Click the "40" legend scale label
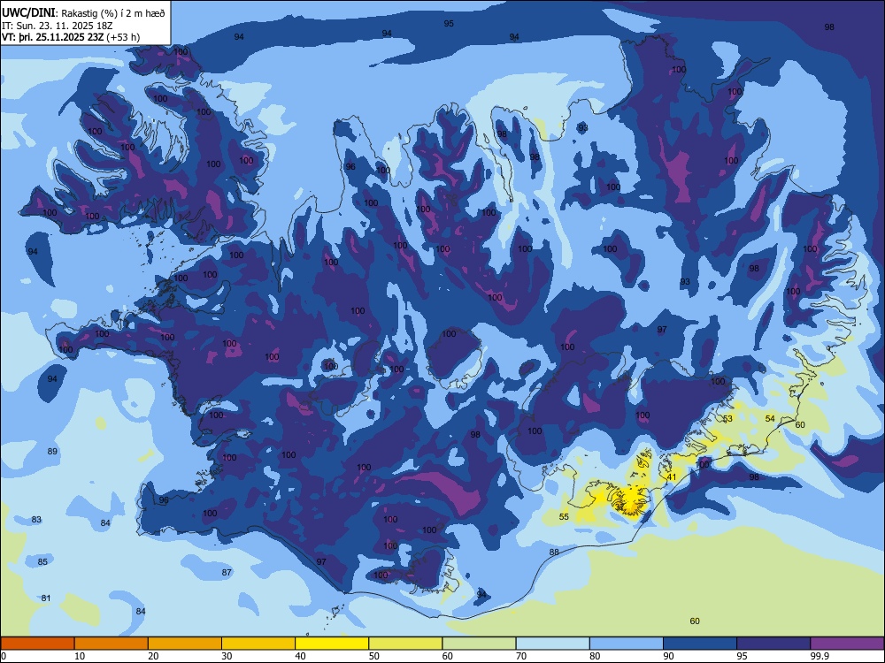The height and width of the screenshot is (663, 885). [300, 656]
